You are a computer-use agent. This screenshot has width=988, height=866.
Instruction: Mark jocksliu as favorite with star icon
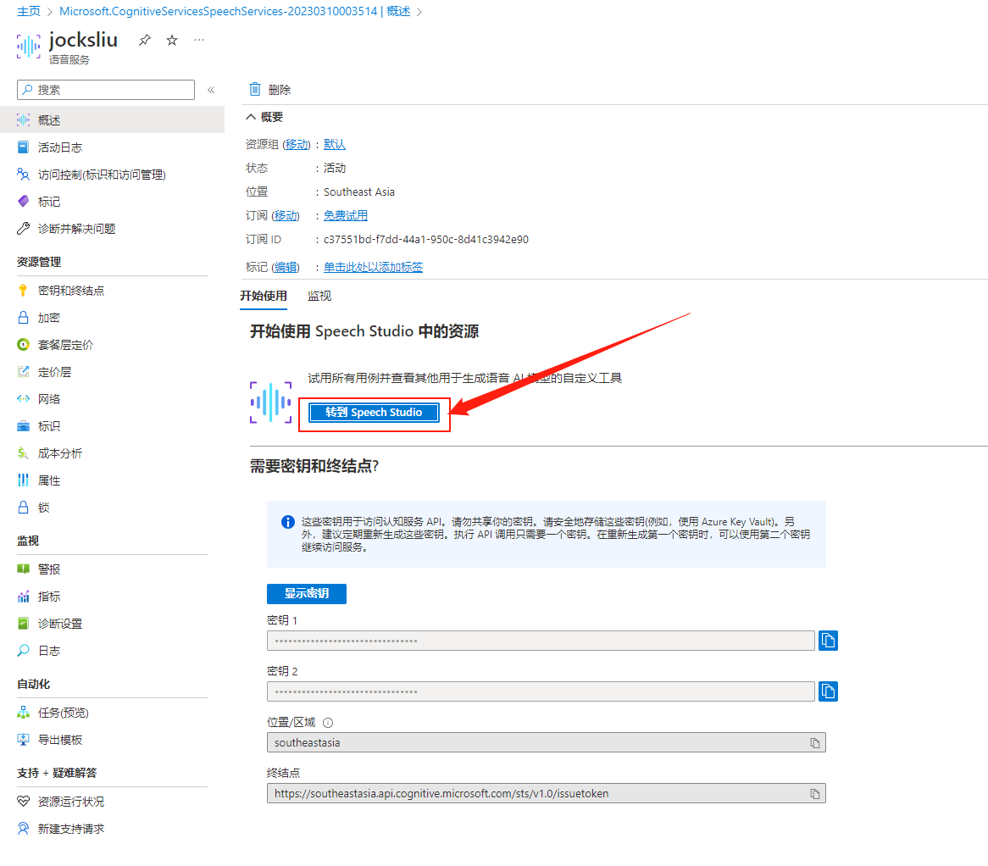(x=172, y=41)
